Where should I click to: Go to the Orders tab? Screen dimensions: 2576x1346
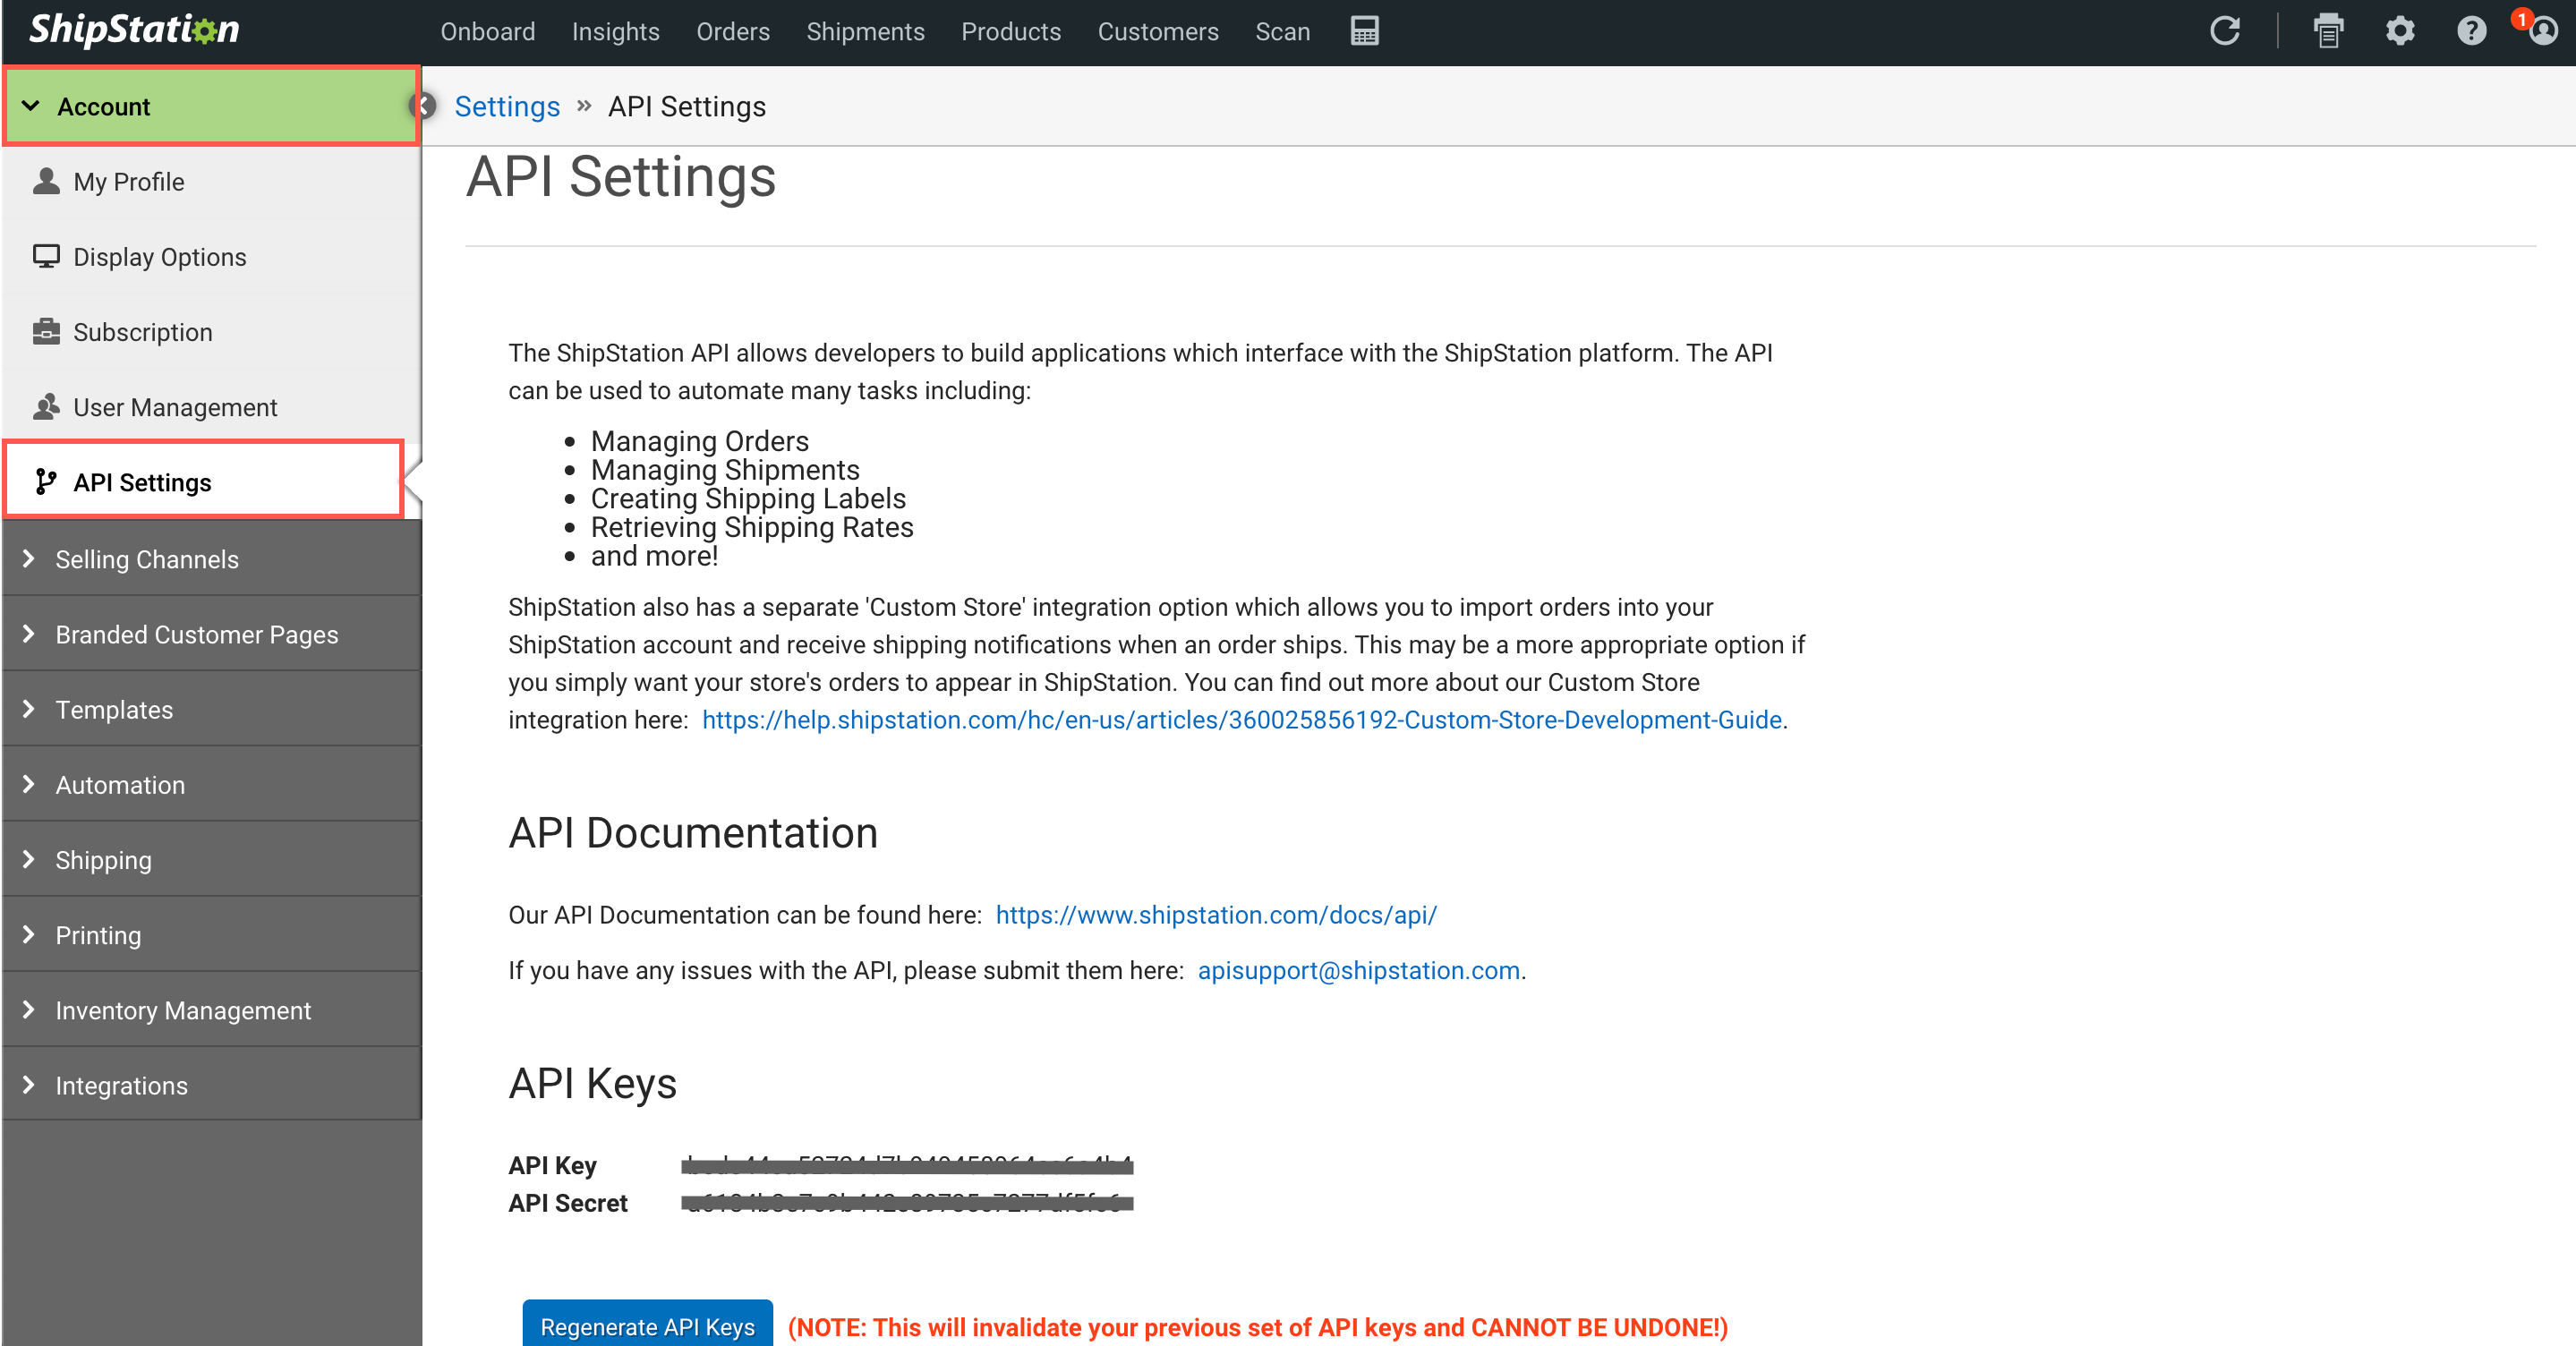pyautogui.click(x=733, y=32)
